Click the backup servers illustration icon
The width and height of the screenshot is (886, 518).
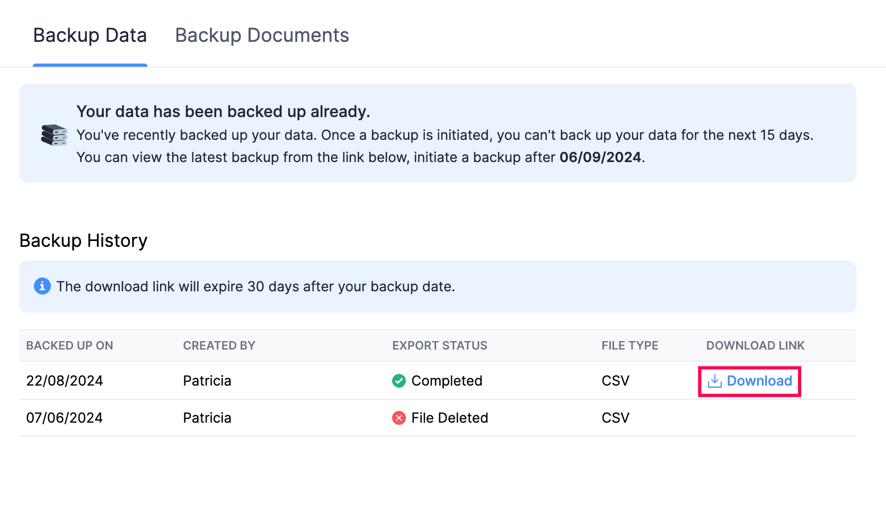point(54,136)
